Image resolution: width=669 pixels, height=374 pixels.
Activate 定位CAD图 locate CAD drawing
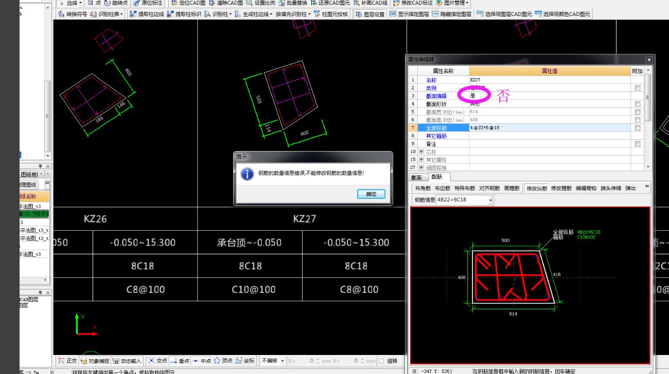click(188, 3)
